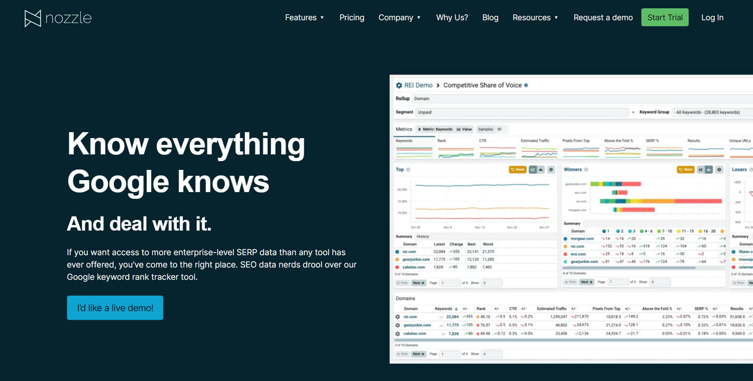This screenshot has width=753, height=381.
Task: Click chart icon beside rei.com keyword count
Action: coord(441,317)
